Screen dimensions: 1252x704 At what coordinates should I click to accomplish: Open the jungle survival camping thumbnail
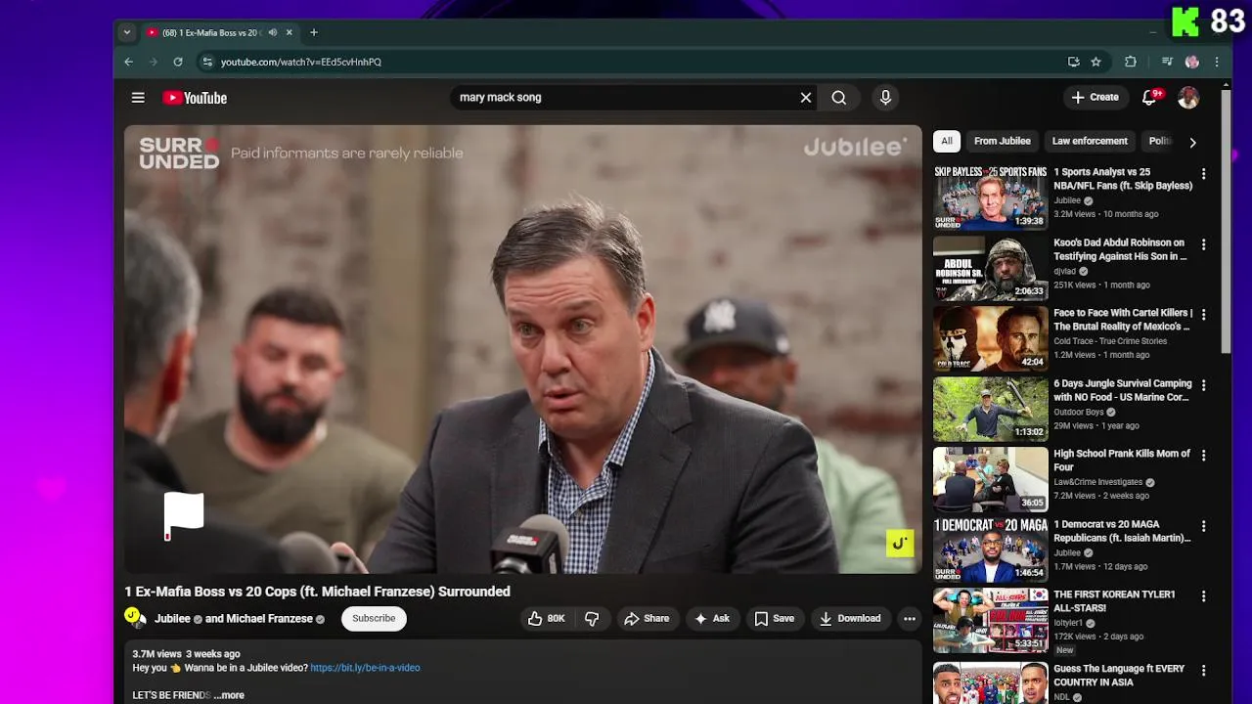[990, 409]
